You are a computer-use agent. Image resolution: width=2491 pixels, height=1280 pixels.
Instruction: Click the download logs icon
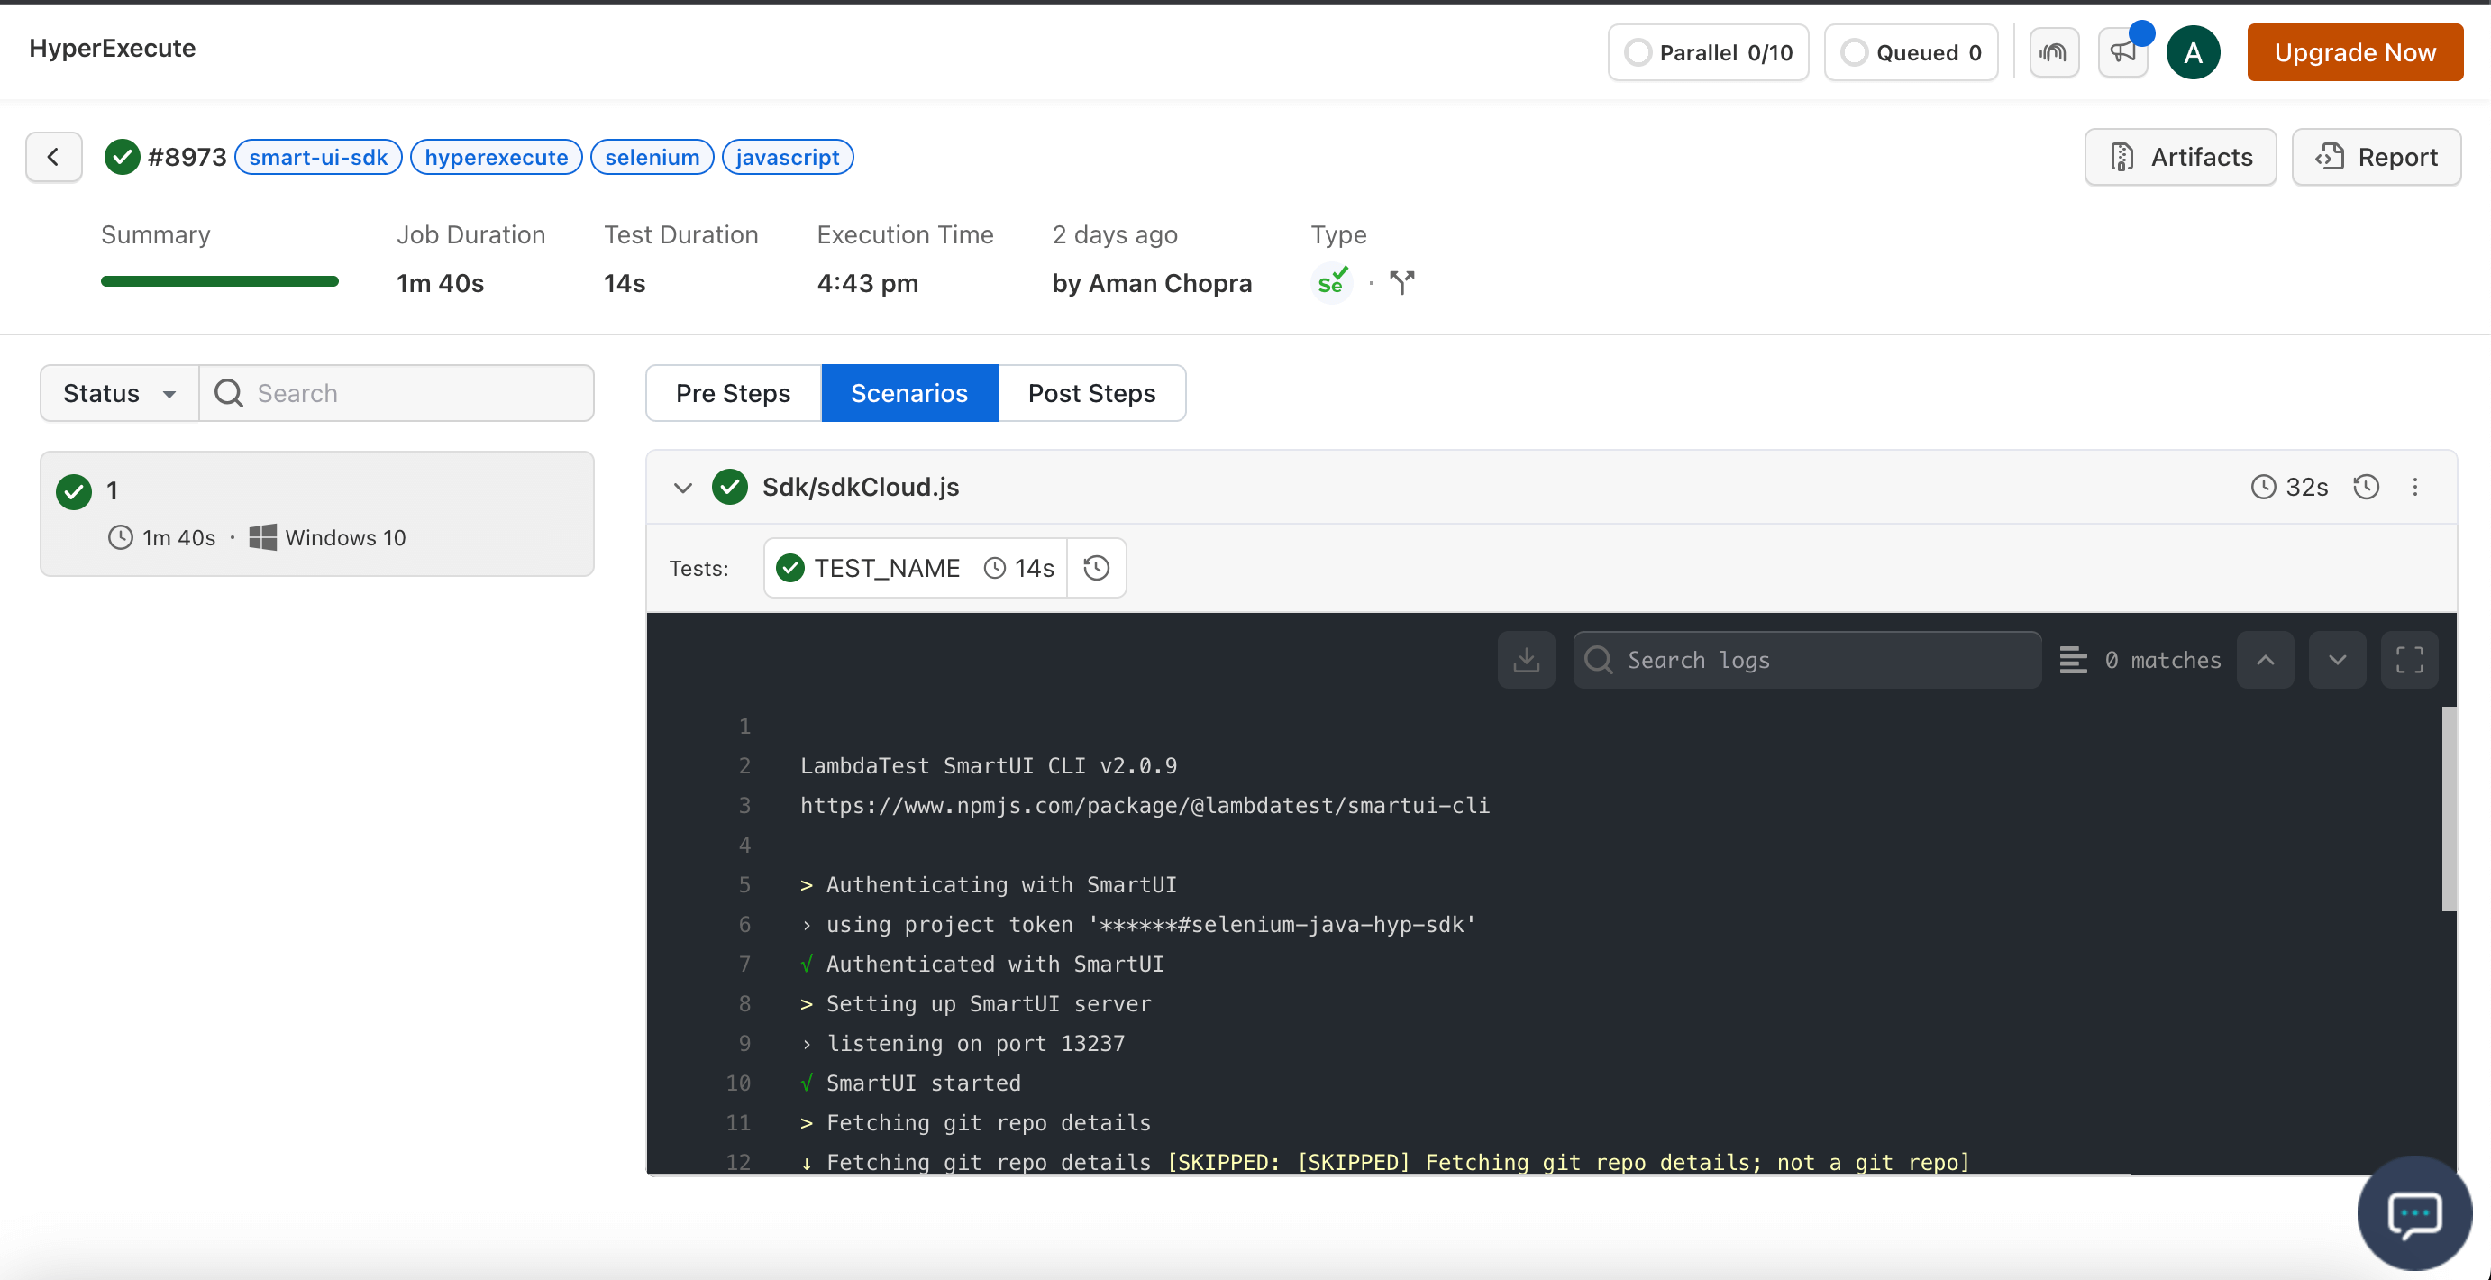coord(1527,658)
